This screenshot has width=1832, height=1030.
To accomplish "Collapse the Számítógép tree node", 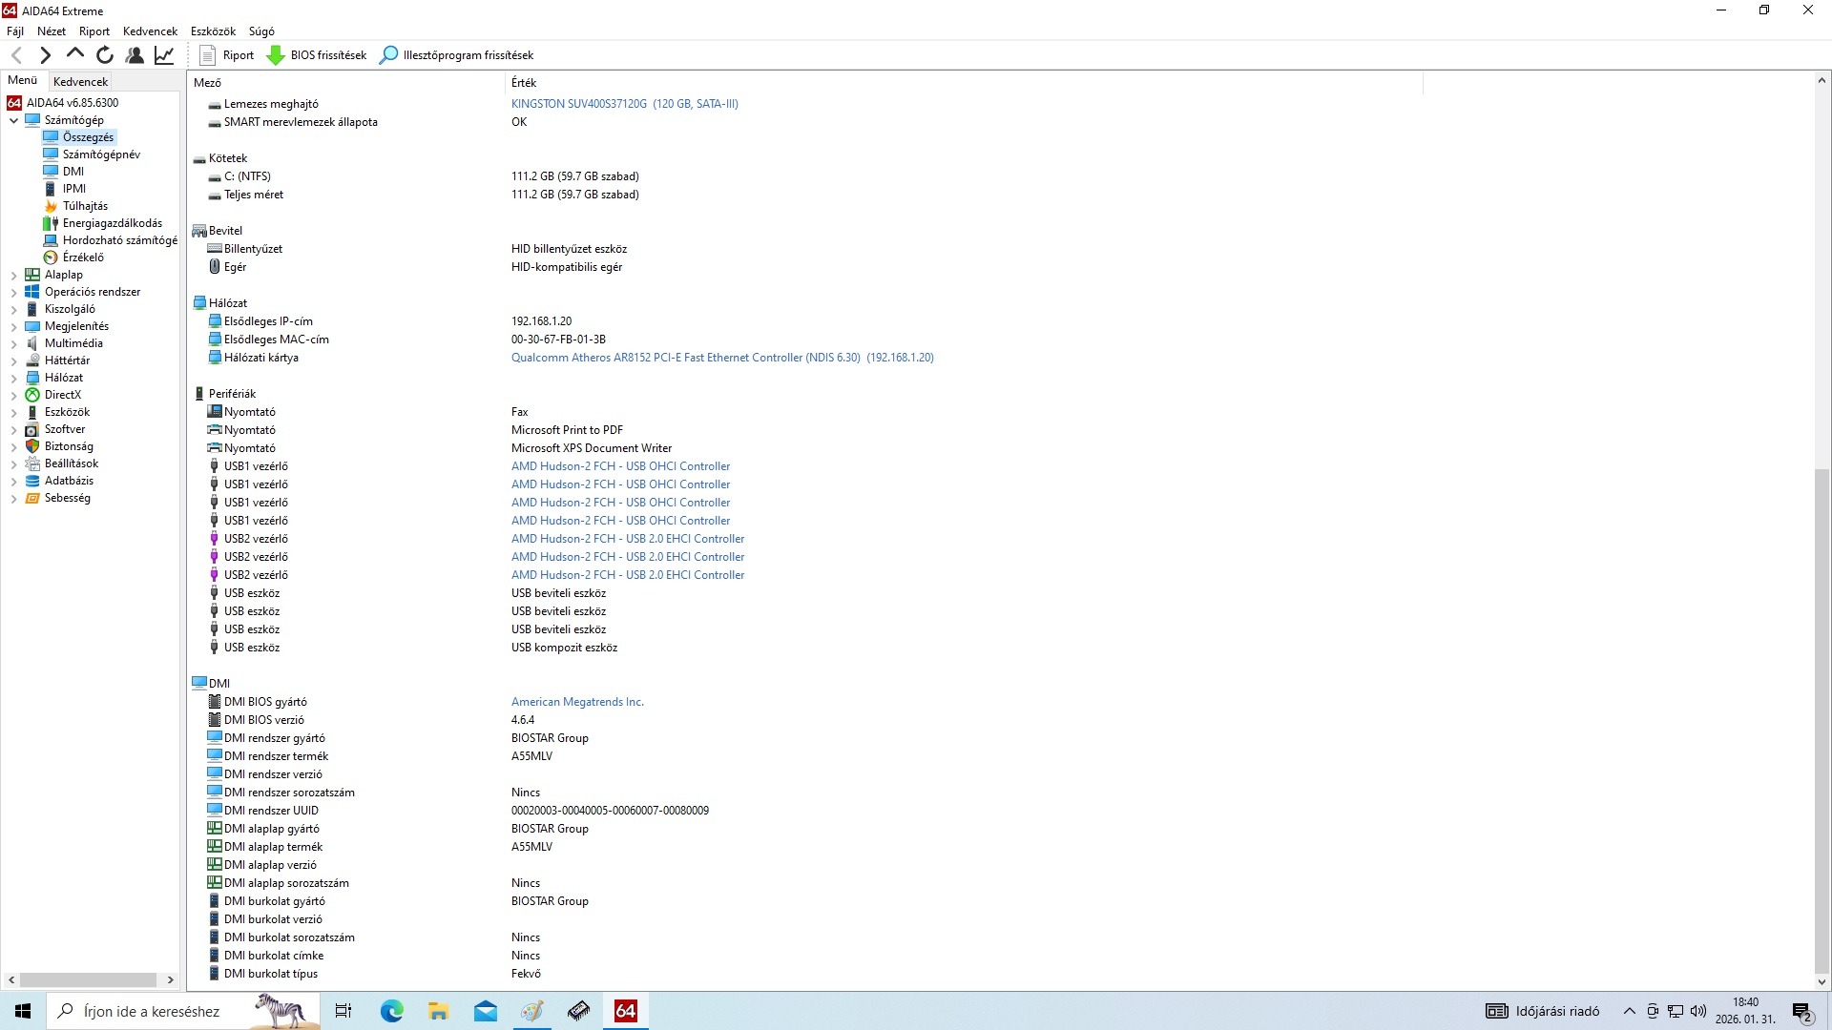I will (13, 120).
